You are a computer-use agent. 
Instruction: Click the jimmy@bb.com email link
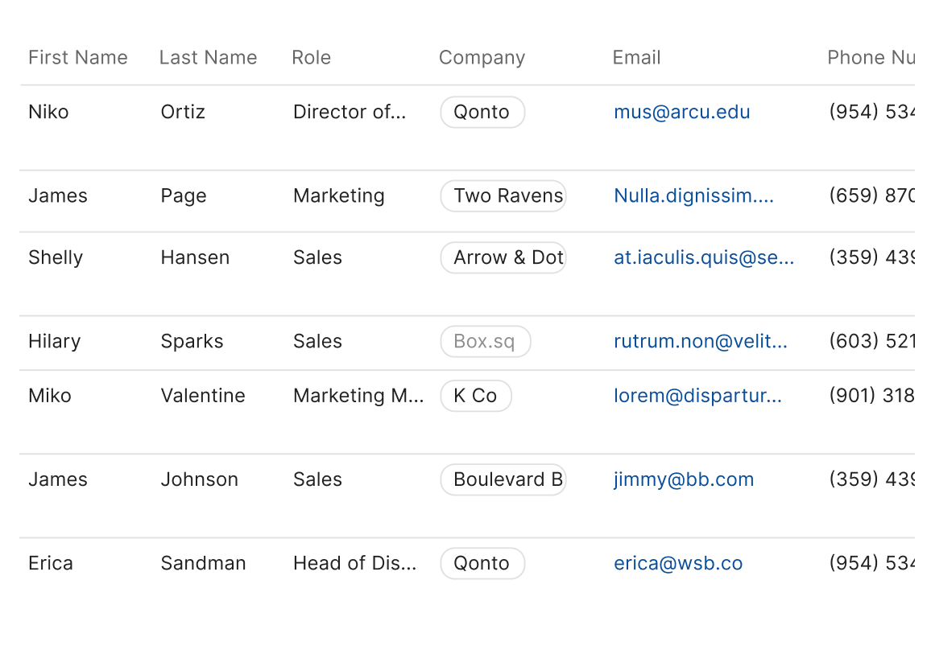(684, 479)
